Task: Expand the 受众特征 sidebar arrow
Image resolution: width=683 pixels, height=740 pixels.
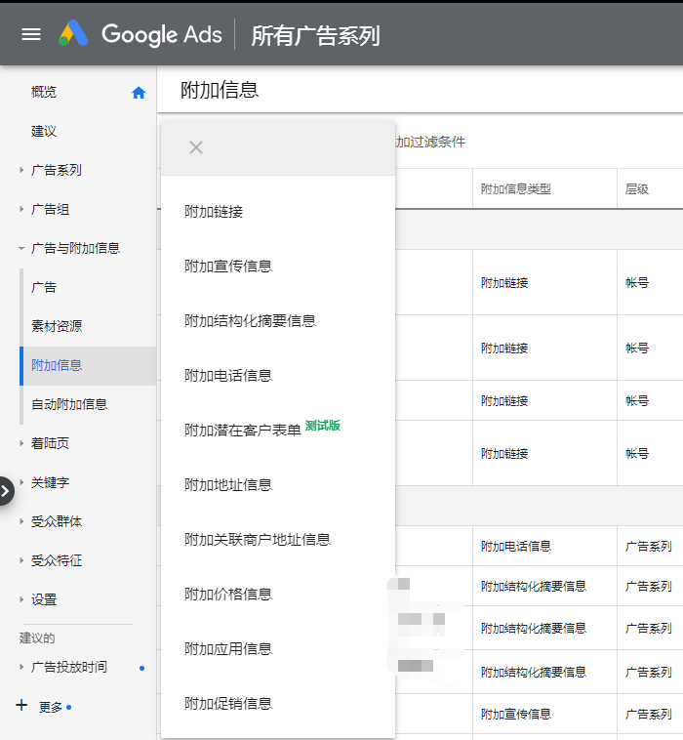Action: tap(21, 560)
